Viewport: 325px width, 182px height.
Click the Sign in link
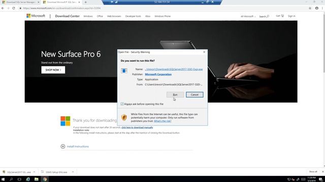pyautogui.click(x=291, y=16)
